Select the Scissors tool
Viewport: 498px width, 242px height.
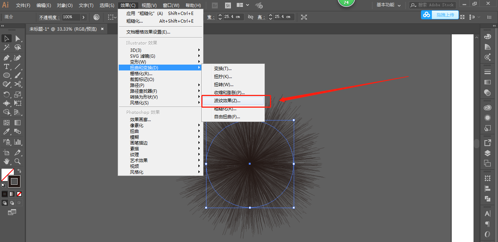tap(18, 84)
